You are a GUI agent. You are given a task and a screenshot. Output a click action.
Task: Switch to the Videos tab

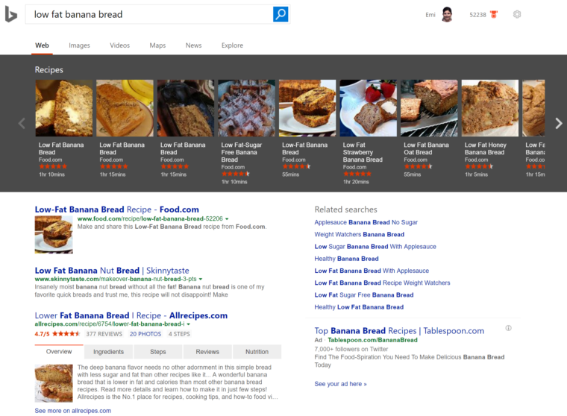[119, 45]
